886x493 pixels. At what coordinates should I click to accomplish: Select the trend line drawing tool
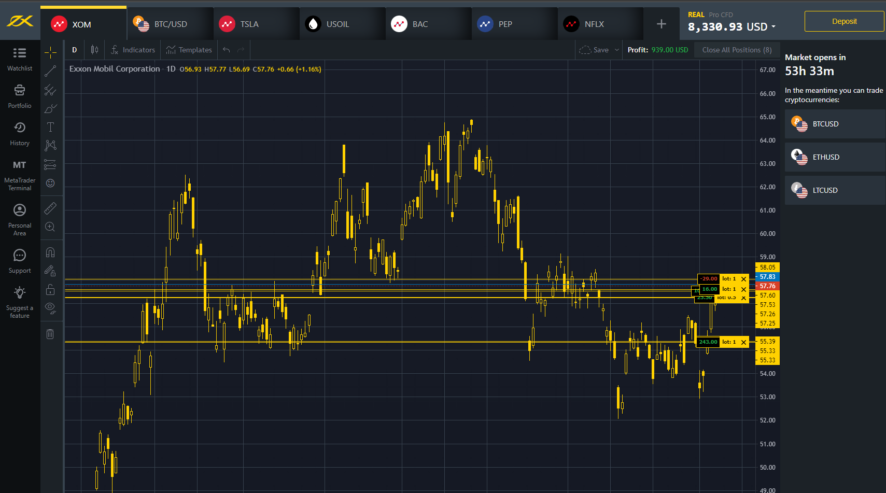point(50,71)
